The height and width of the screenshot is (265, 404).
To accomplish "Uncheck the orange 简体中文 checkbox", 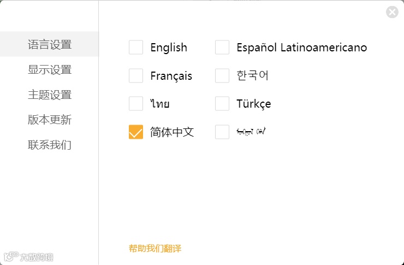I will pyautogui.click(x=136, y=132).
